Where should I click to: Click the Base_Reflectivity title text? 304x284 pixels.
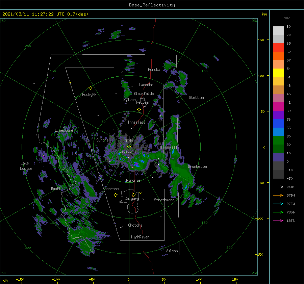[152, 5]
